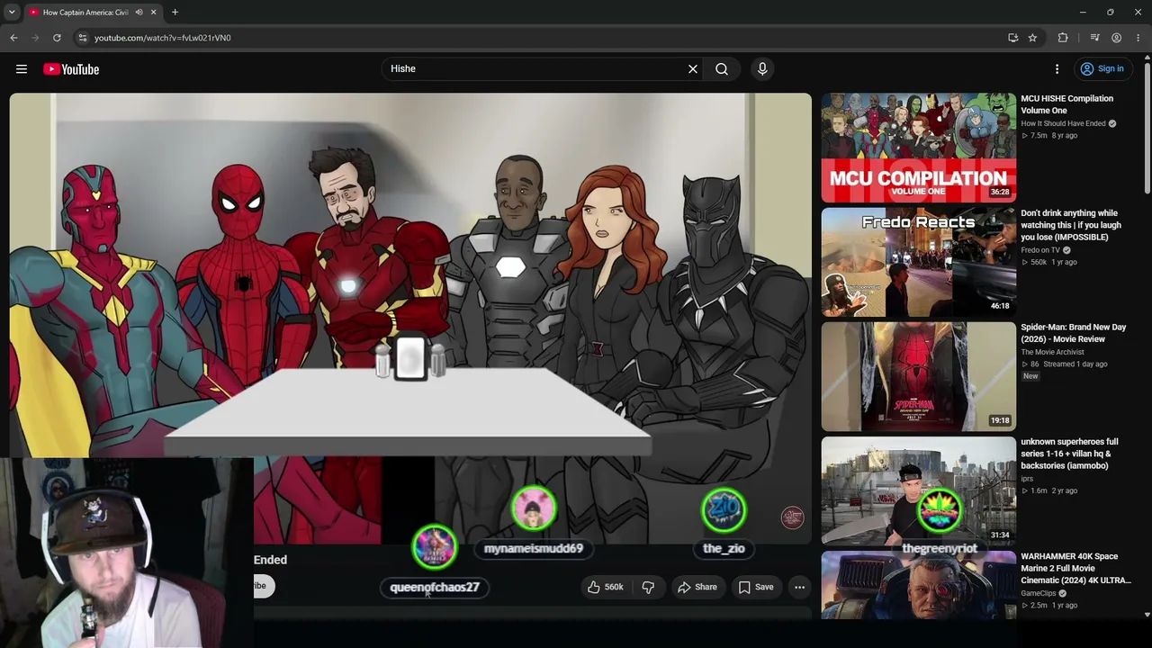Open the unknown superheroes full series title
The height and width of the screenshot is (648, 1152).
coord(1069,454)
